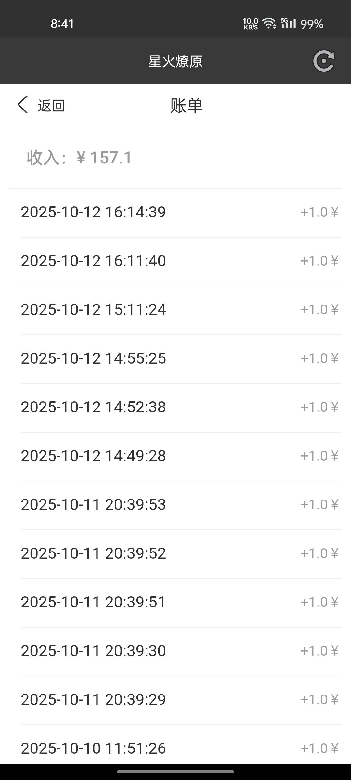Viewport: 351px width, 780px height.
Task: Tap the 99% battery indicator
Action: coord(312,24)
